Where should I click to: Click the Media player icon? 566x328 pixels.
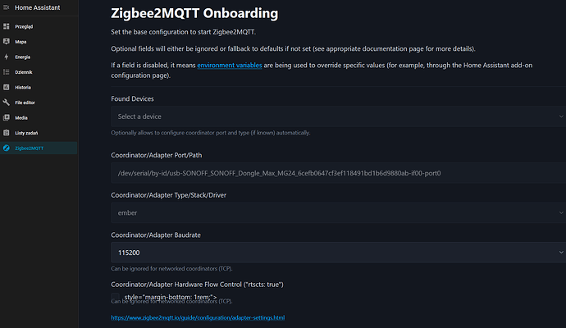pyautogui.click(x=7, y=117)
